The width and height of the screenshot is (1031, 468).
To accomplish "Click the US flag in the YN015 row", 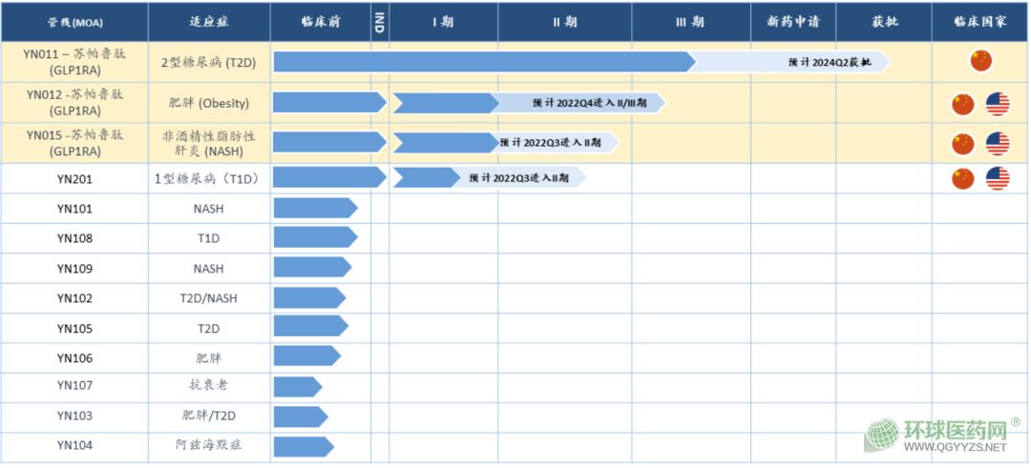I will click(998, 144).
